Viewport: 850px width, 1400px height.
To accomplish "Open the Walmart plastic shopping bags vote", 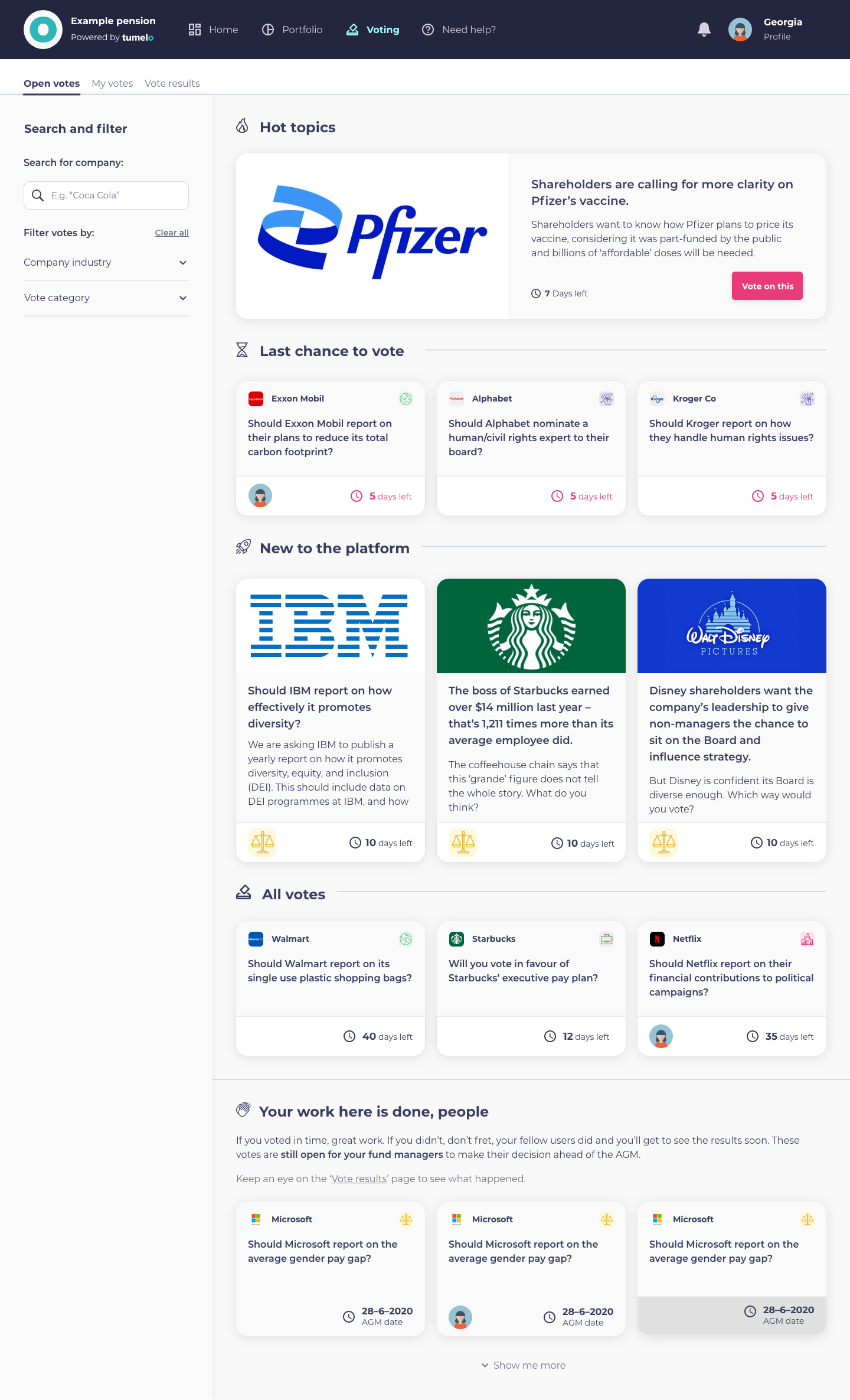I will (x=331, y=988).
